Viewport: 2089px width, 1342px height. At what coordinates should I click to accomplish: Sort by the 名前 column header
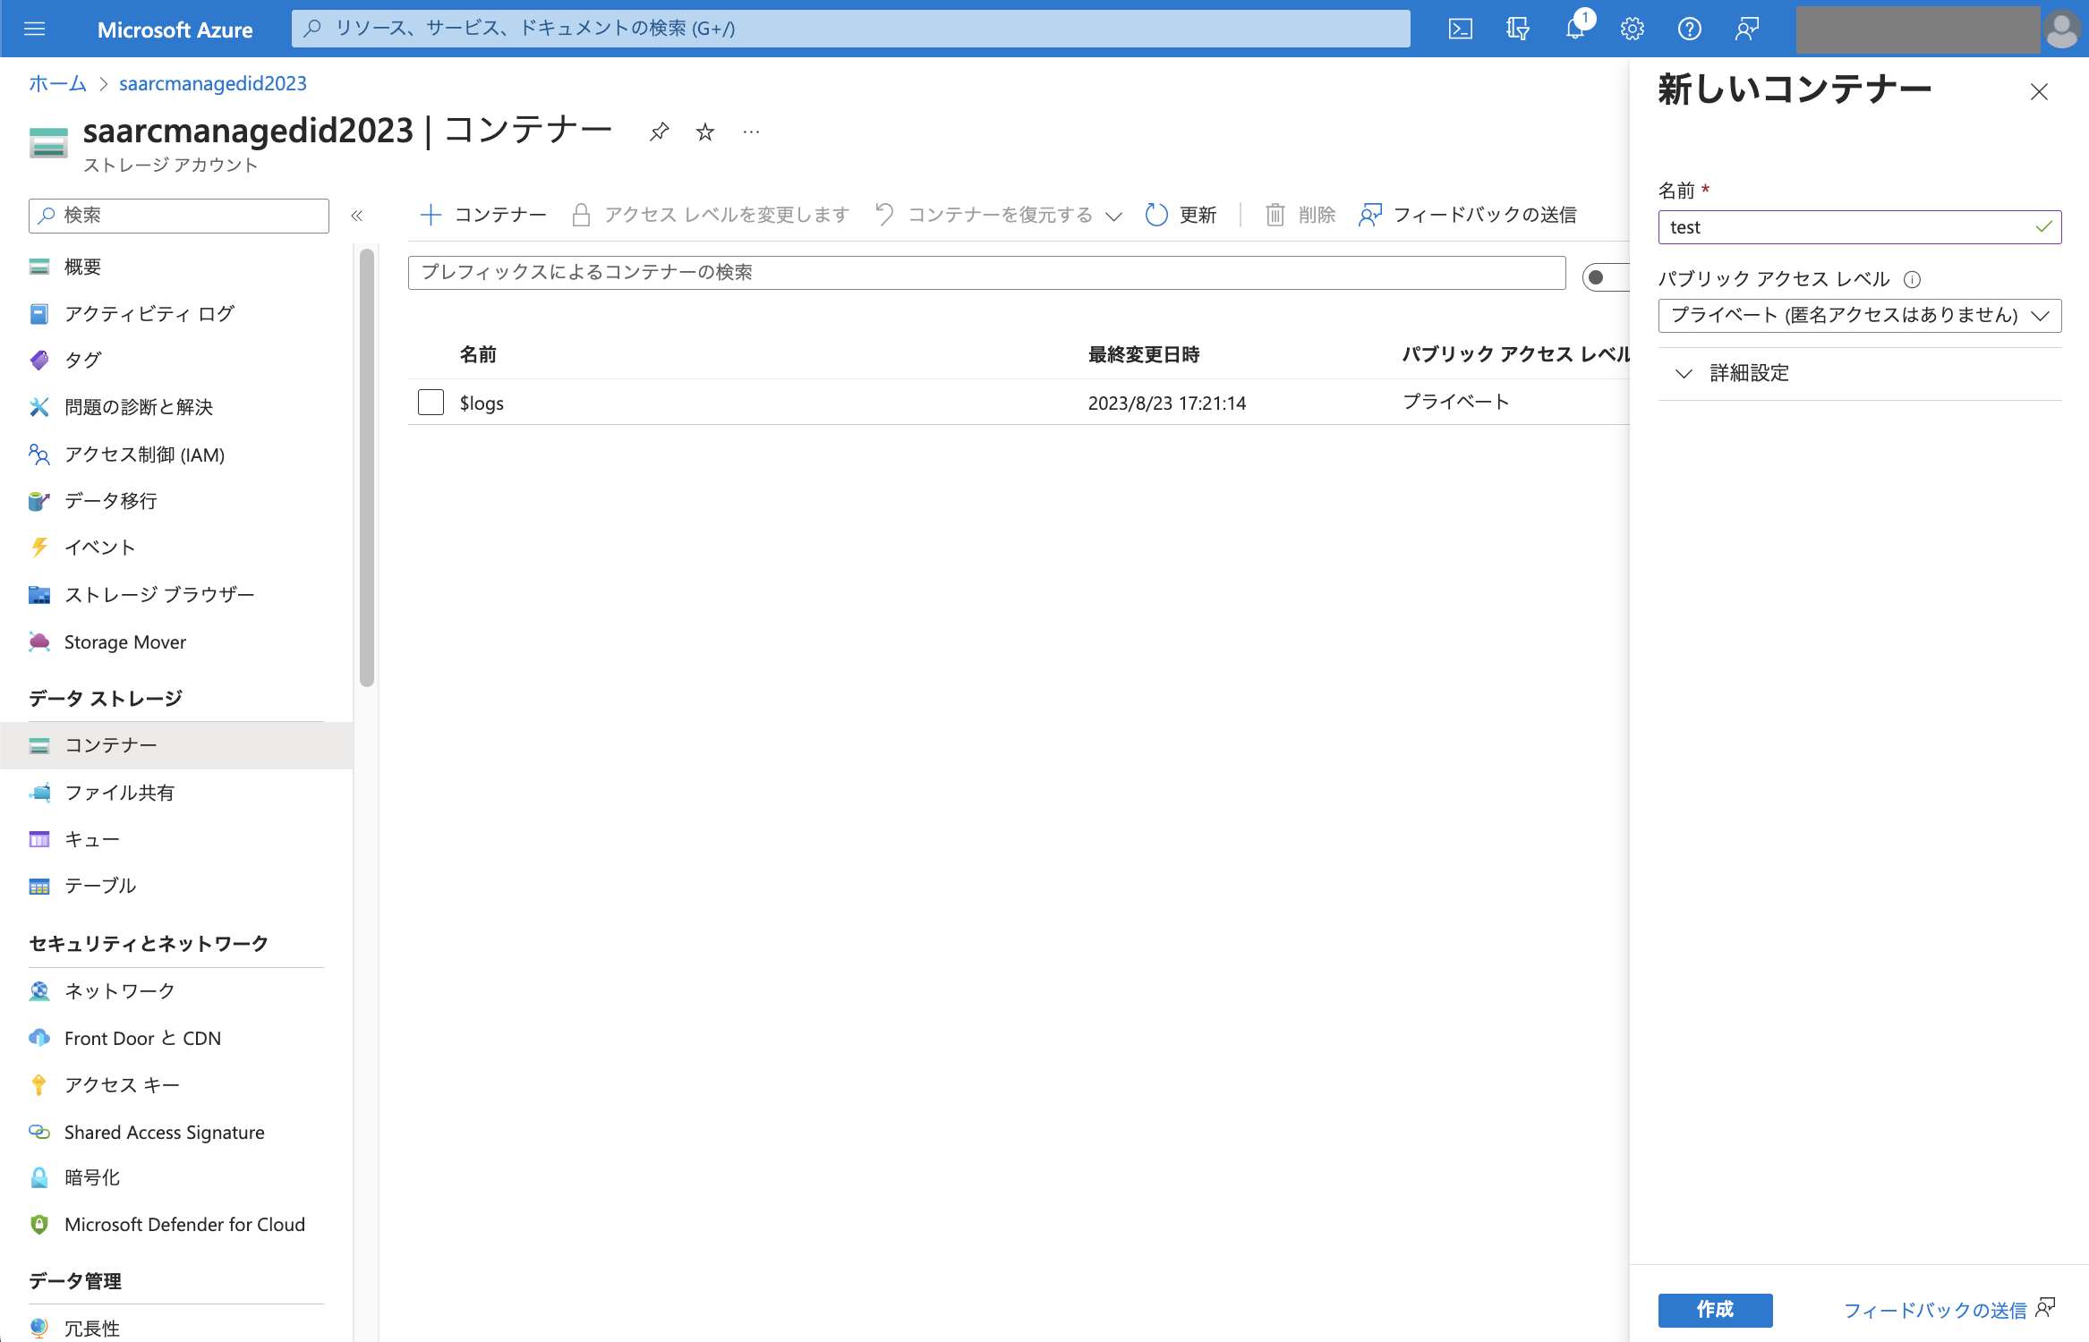click(478, 354)
